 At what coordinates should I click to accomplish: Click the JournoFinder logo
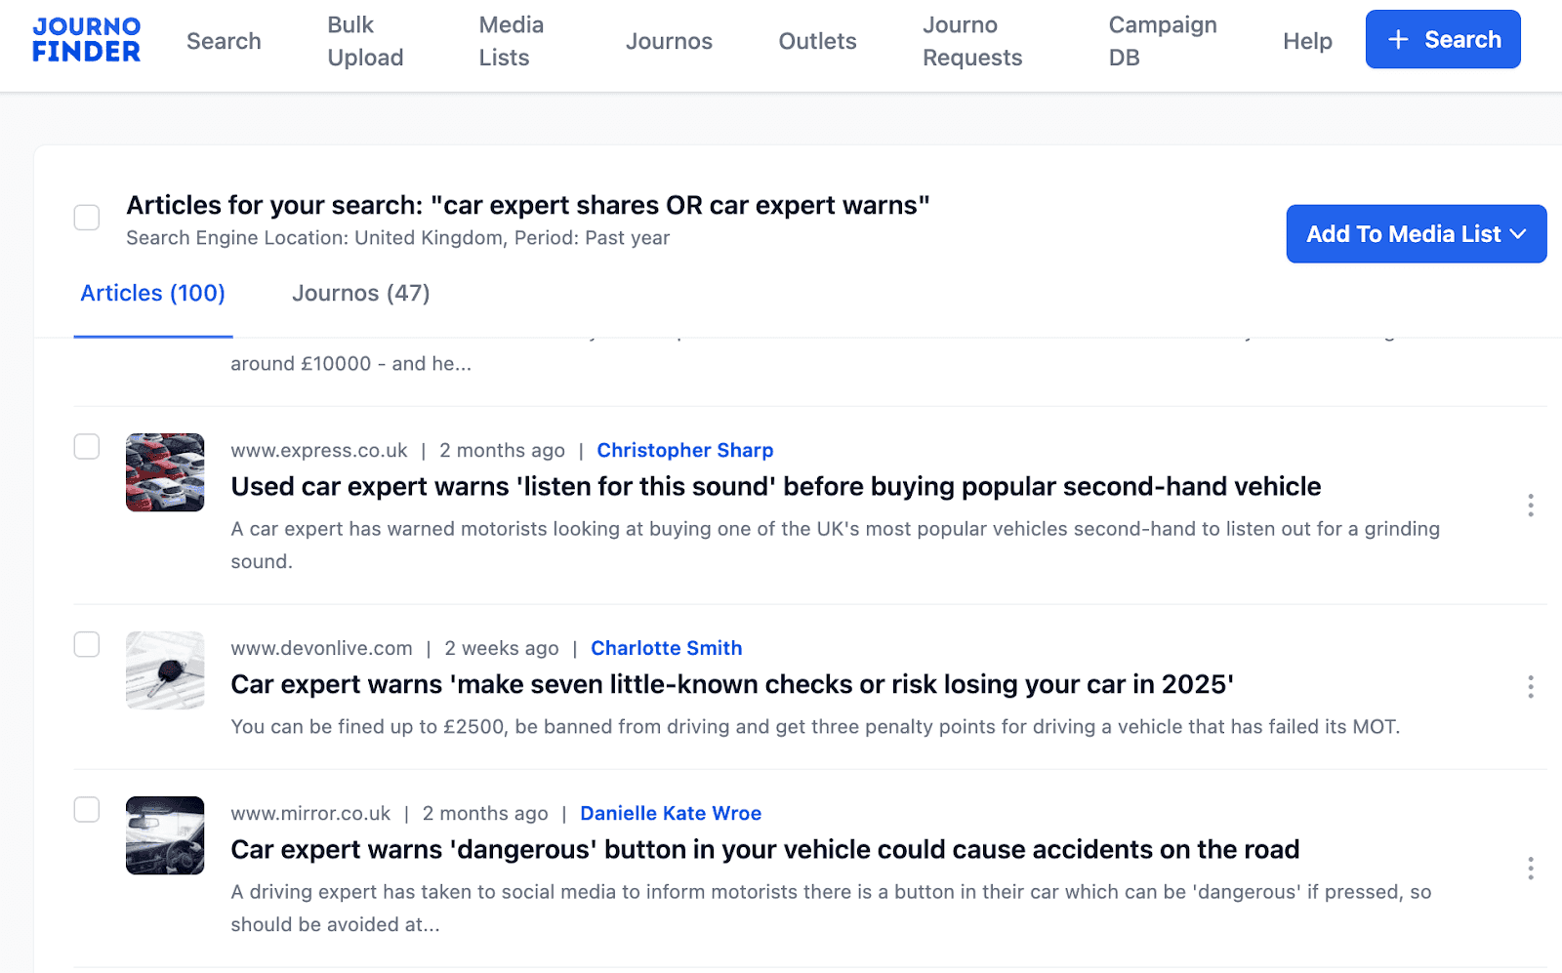pyautogui.click(x=86, y=39)
